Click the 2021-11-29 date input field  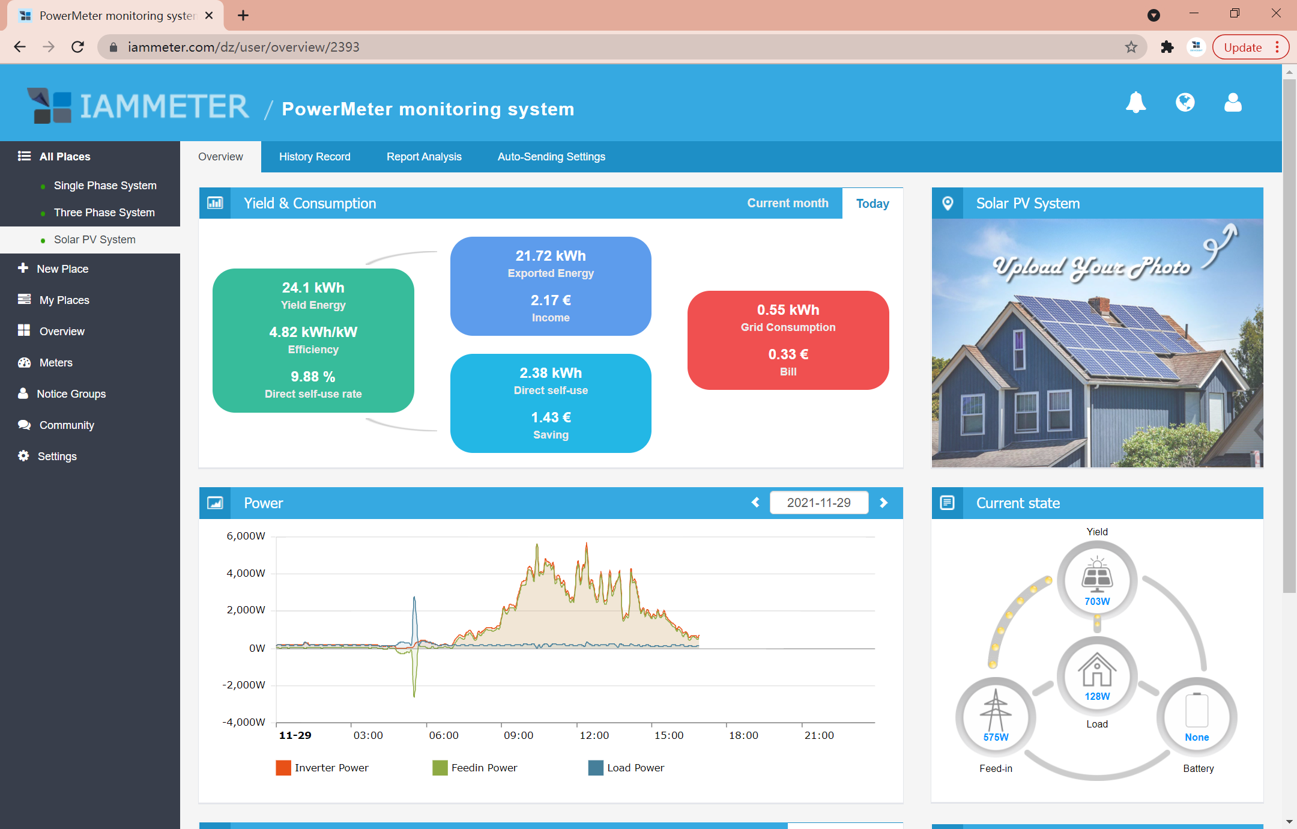(x=818, y=502)
